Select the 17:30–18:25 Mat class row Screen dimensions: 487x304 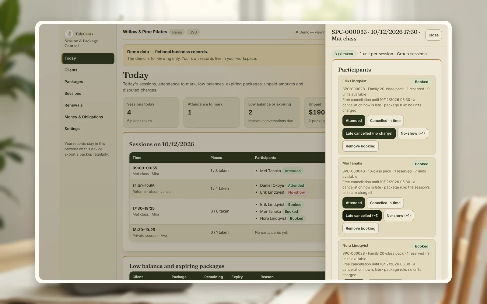(227, 212)
